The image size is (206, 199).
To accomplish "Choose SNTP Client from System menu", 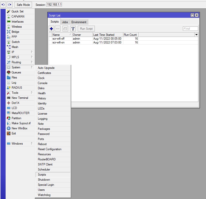I will pyautogui.click(x=53, y=164).
